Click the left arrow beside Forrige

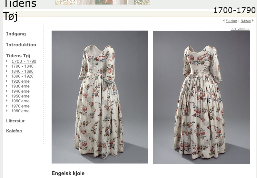(x=224, y=21)
